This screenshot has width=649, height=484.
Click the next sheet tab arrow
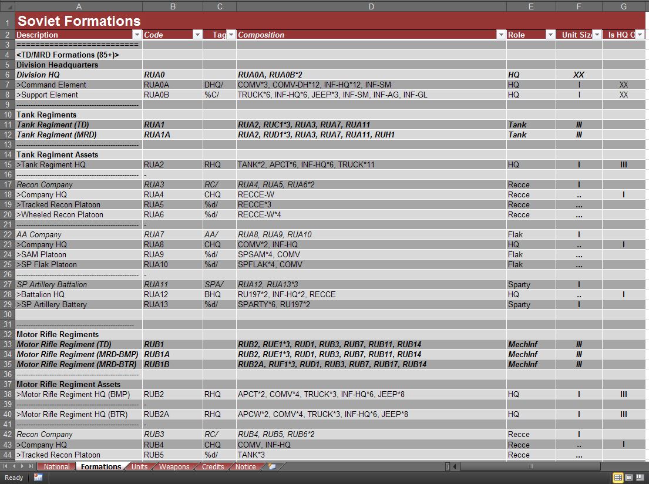click(22, 466)
